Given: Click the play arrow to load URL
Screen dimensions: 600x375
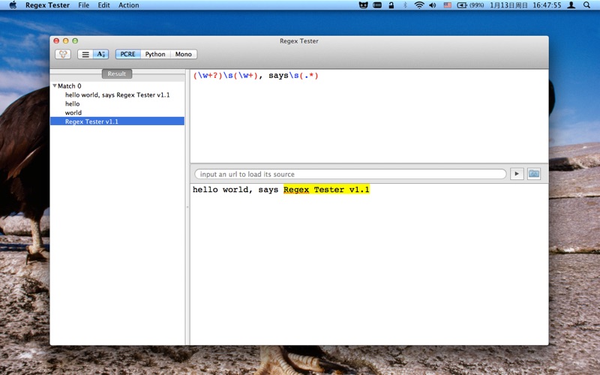Looking at the screenshot, I should (517, 174).
